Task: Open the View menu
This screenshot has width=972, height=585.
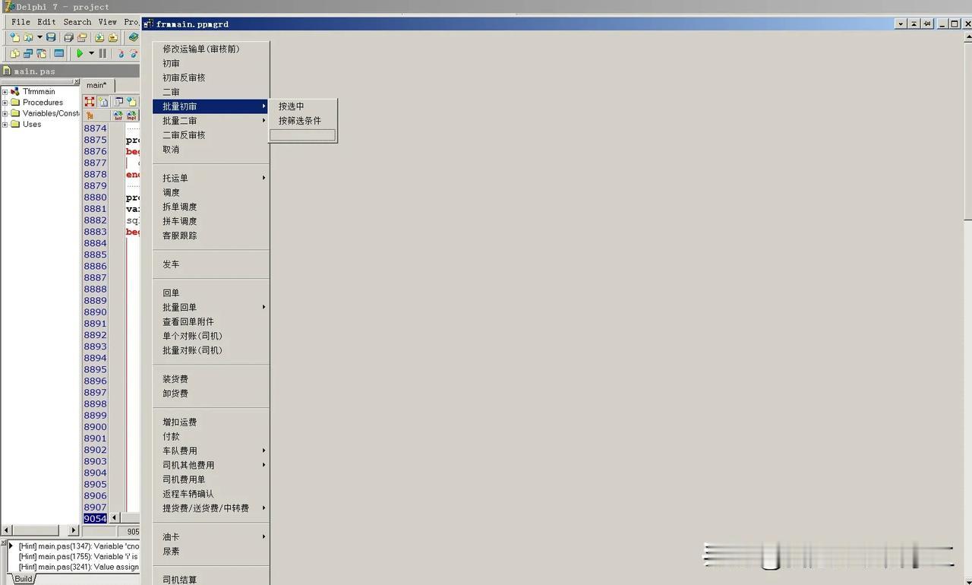Action: (108, 22)
